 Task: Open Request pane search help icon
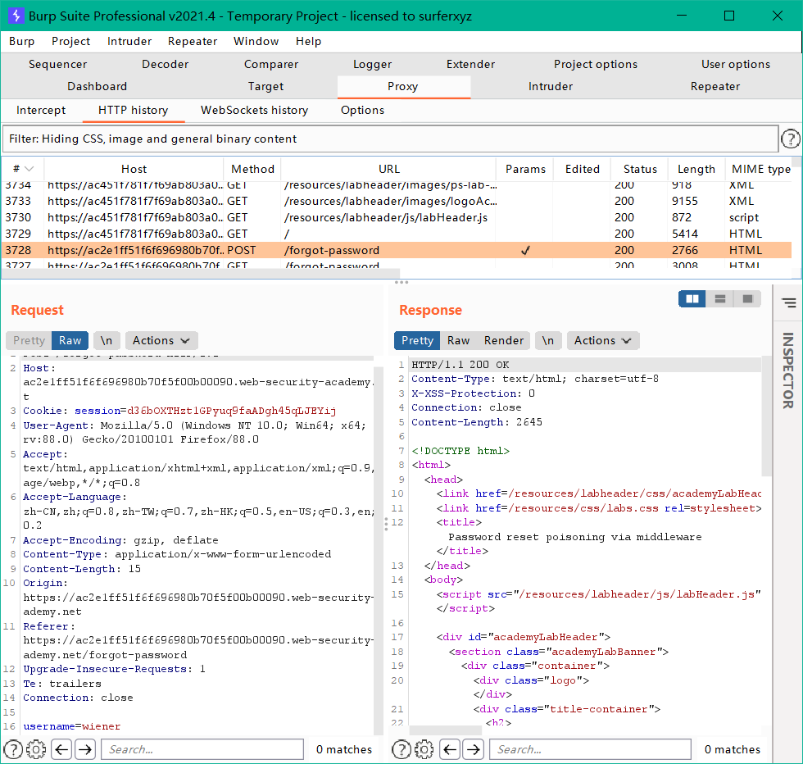[13, 749]
